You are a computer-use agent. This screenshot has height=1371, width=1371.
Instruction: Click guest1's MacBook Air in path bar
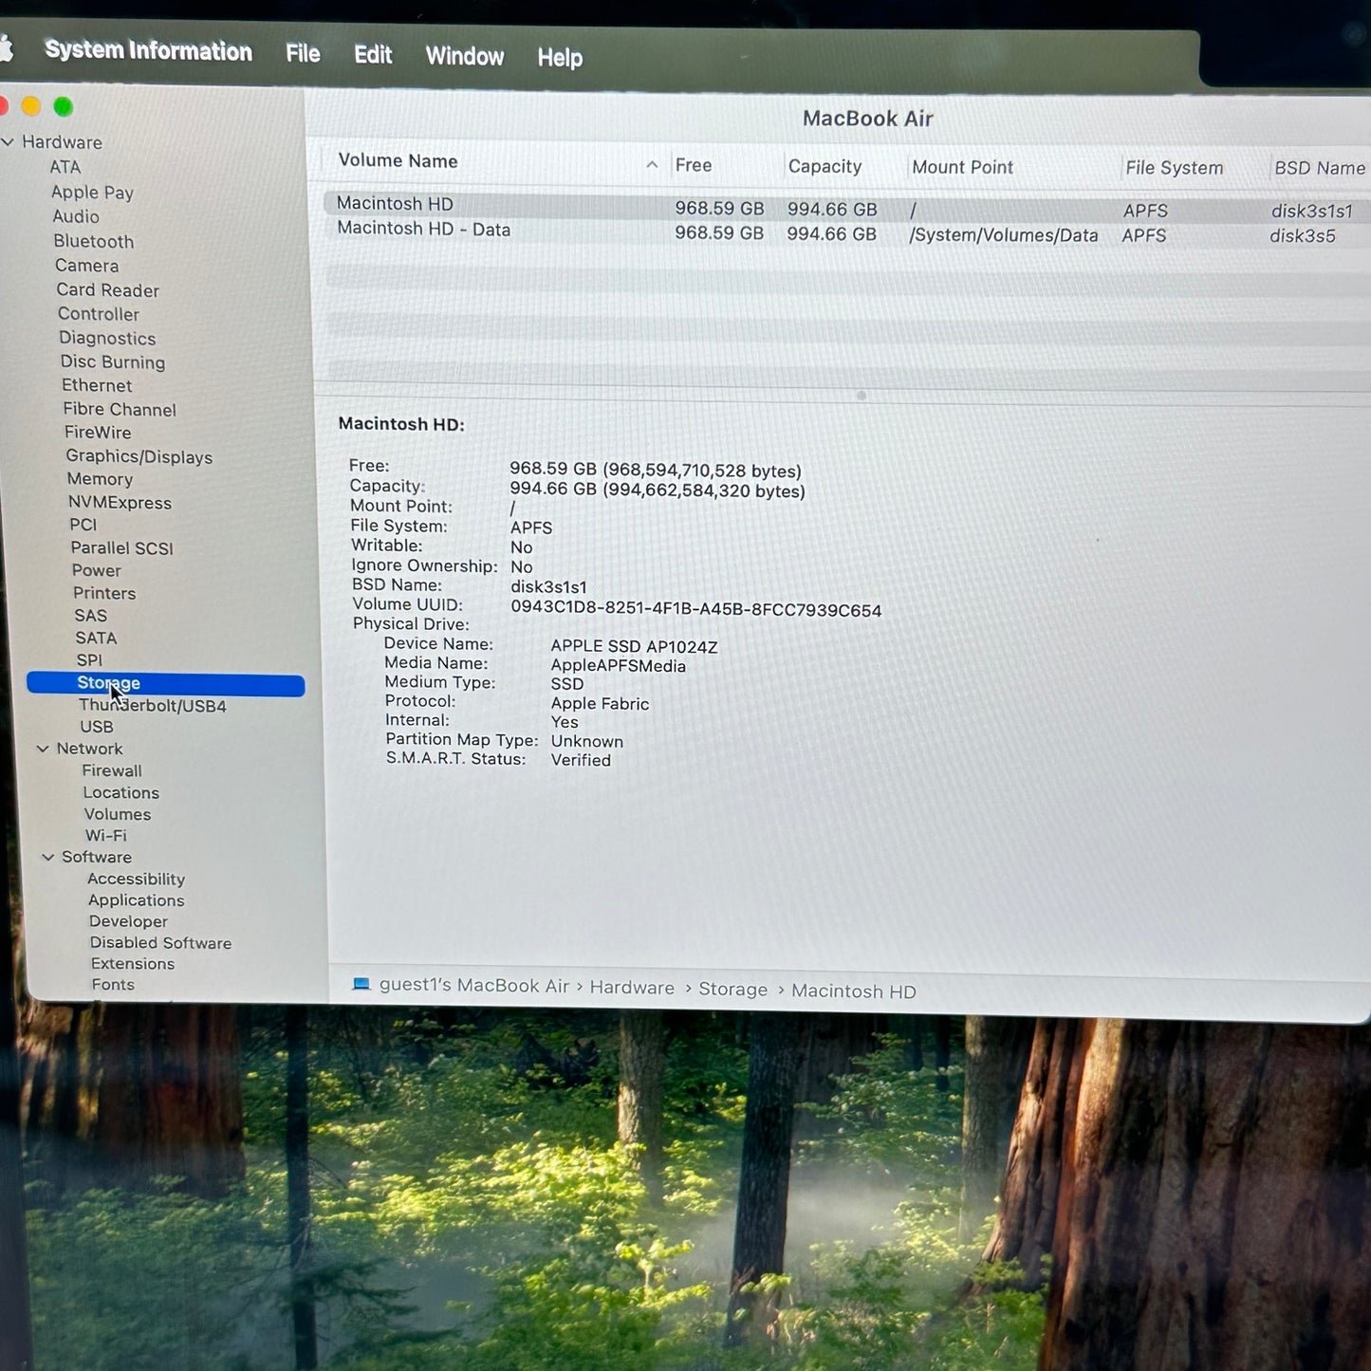(474, 986)
